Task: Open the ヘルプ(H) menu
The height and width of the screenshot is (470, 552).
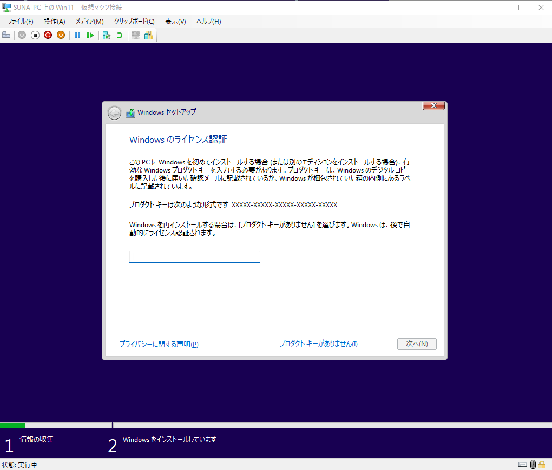Action: (x=209, y=22)
